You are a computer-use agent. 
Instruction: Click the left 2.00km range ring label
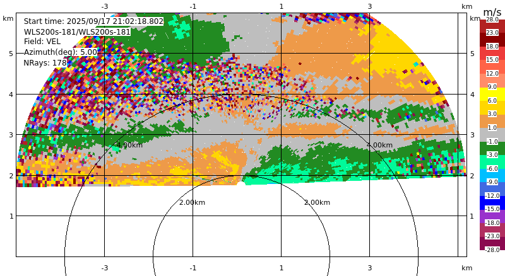point(192,202)
